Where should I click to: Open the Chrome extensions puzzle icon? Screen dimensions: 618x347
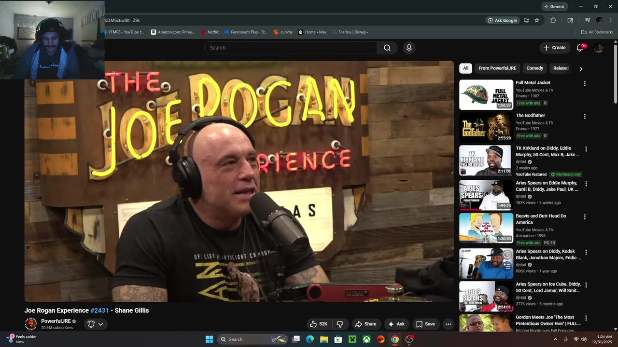(553, 20)
